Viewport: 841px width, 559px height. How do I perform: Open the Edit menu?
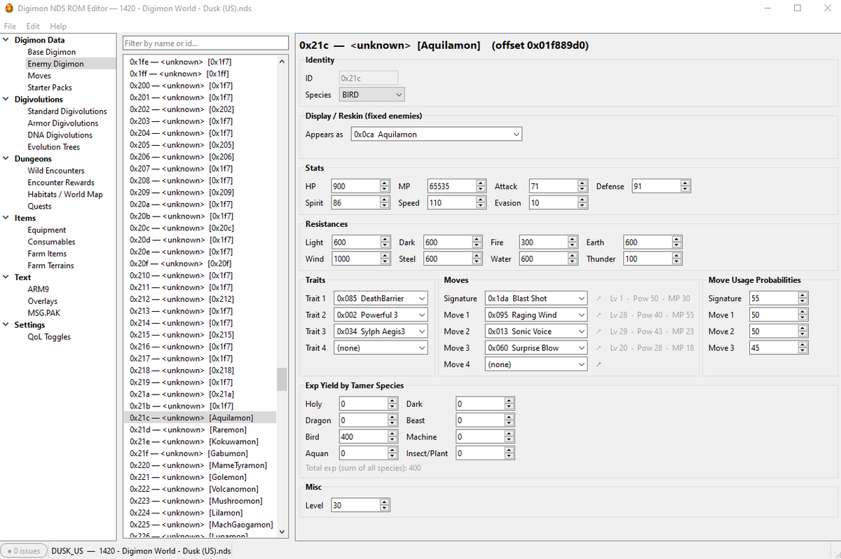coord(33,26)
